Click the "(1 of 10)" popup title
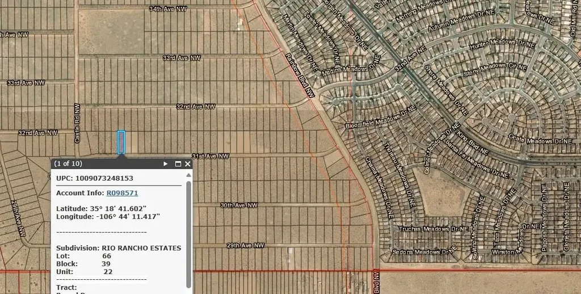 68,164
